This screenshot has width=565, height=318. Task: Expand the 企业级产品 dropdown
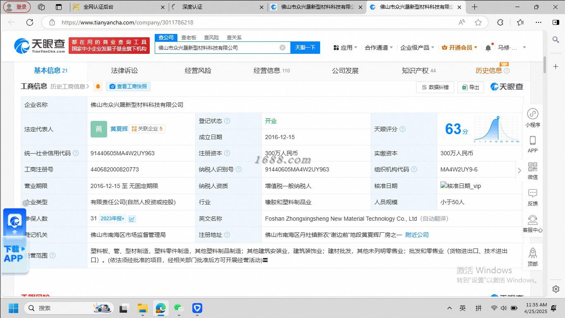[417, 48]
